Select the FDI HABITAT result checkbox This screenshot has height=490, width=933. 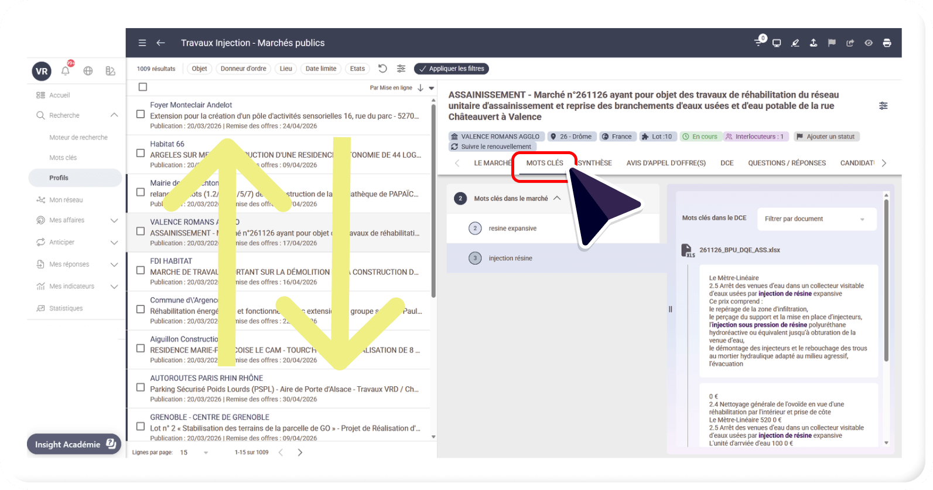(x=141, y=270)
